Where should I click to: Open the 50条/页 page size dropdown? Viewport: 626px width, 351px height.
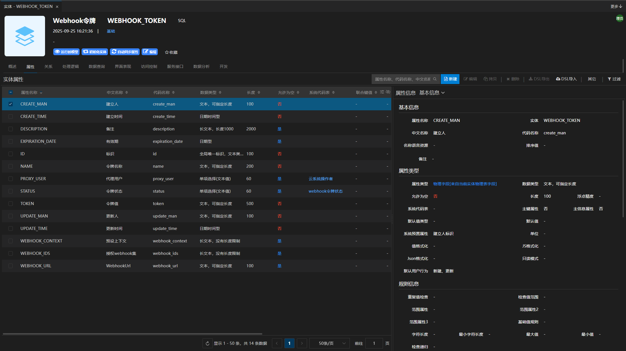coord(329,343)
